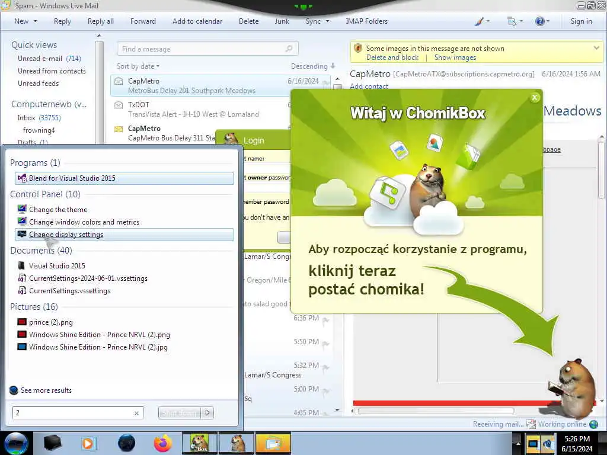Select Unread e-mail (714) quick view
607x455 pixels.
point(49,59)
